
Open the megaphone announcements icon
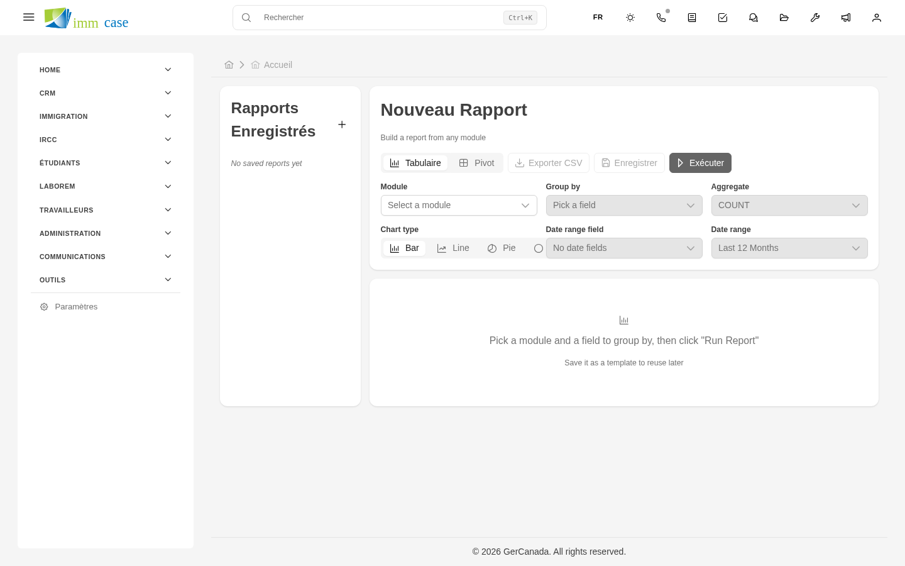click(x=846, y=18)
